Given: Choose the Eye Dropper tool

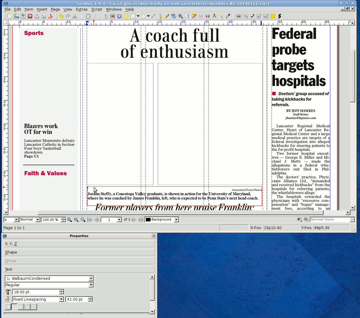Looking at the screenshot, I should coord(228,16).
